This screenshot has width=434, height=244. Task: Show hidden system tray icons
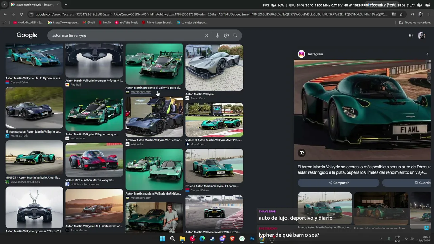pos(381,239)
